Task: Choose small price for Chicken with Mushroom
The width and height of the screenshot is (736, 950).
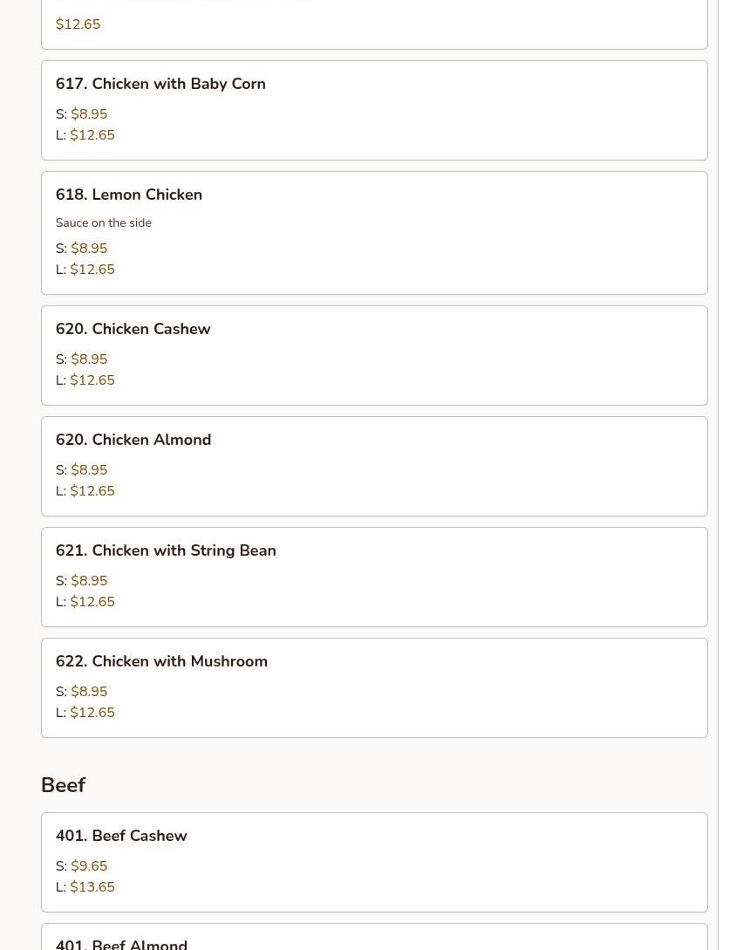Action: click(89, 692)
